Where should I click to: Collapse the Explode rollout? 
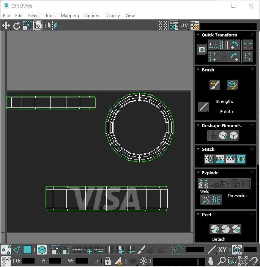[198, 172]
